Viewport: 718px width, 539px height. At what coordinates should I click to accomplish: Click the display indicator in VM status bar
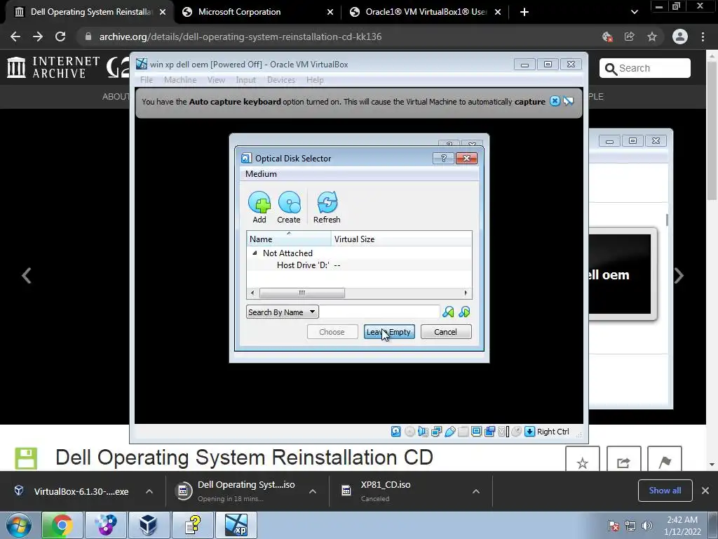pyautogui.click(x=476, y=432)
